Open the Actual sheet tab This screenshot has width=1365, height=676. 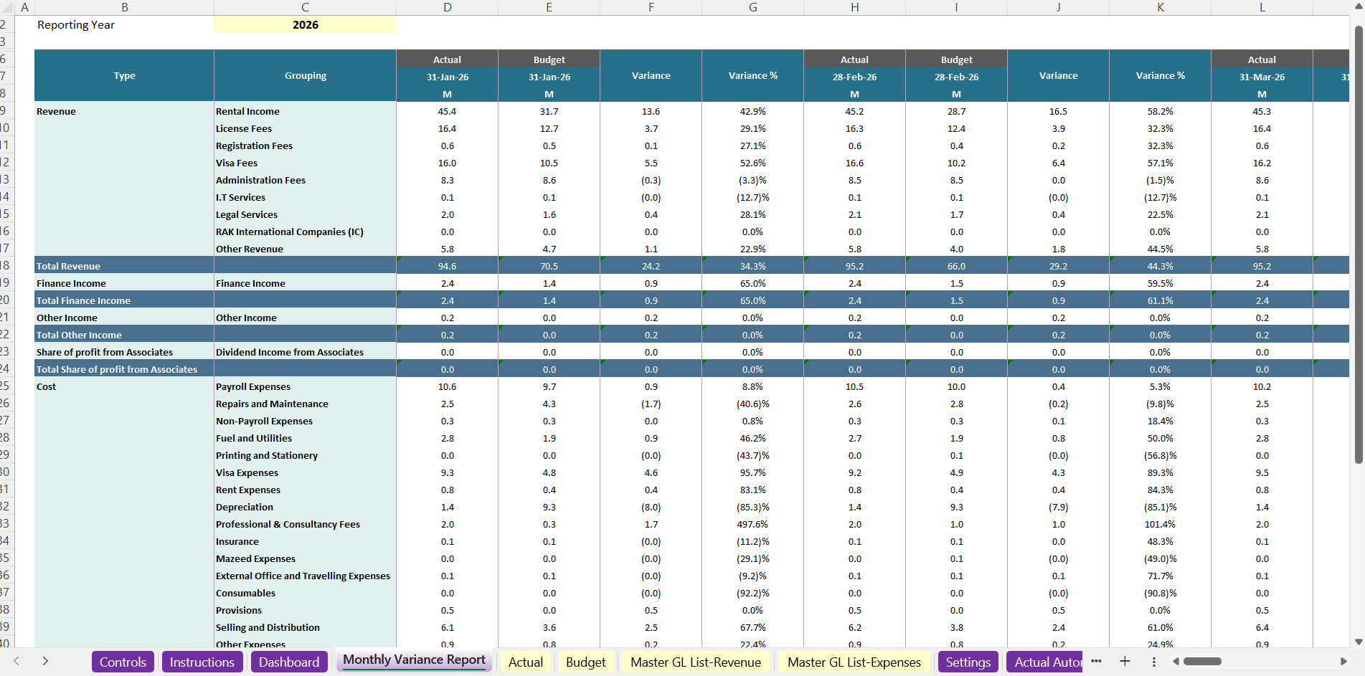tap(524, 662)
